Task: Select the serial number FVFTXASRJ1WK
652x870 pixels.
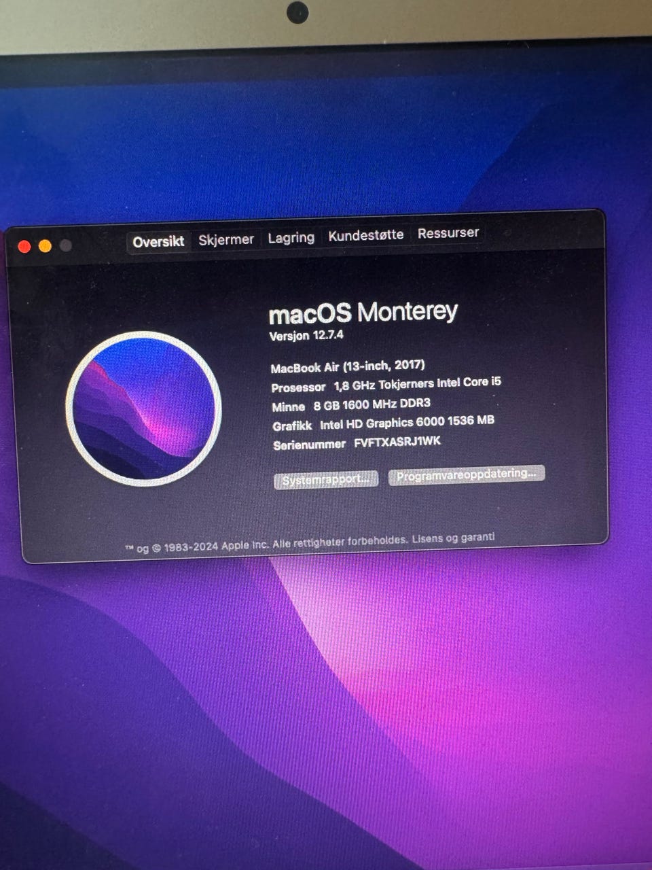Action: click(x=397, y=442)
